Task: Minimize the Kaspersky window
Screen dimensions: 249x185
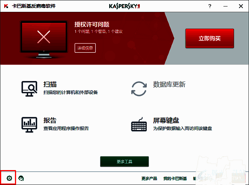Action: (x=225, y=6)
